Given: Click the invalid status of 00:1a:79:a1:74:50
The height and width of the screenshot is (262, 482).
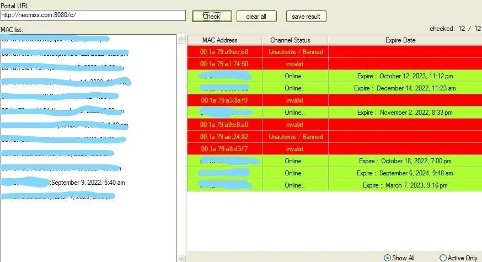Looking at the screenshot, I should (294, 64).
